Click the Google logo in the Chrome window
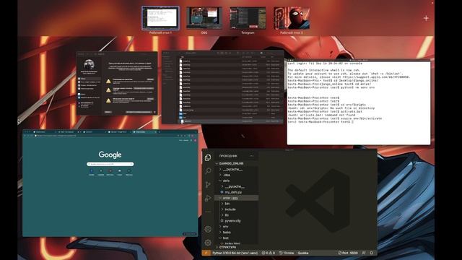This screenshot has width=462, height=260. click(x=110, y=155)
